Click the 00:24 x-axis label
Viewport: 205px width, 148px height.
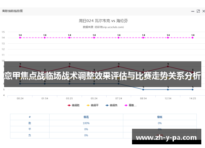coord(20,99)
